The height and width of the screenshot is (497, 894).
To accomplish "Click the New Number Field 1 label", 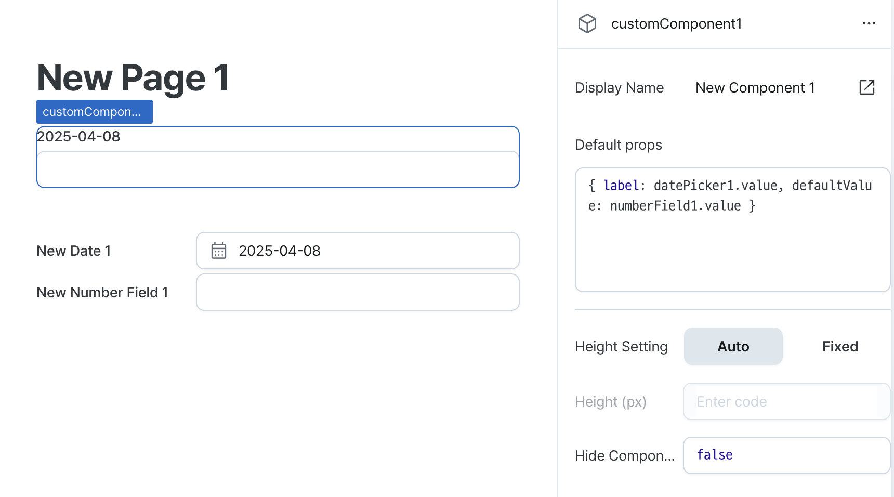I will pos(102,293).
